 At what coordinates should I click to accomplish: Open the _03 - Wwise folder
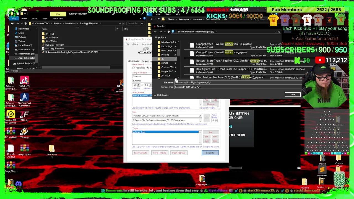51,41
